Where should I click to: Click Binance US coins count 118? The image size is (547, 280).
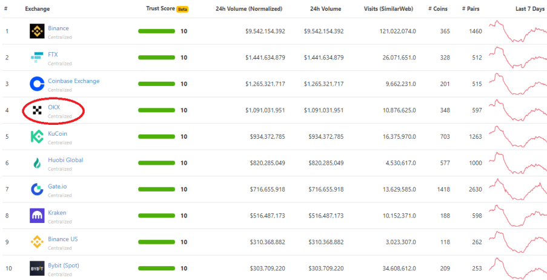[x=445, y=242]
